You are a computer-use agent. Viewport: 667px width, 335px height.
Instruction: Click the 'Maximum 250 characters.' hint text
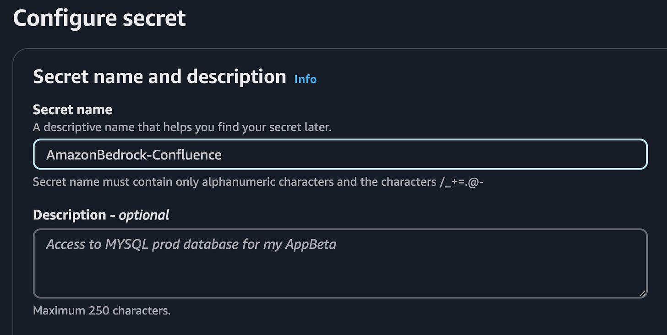click(102, 311)
